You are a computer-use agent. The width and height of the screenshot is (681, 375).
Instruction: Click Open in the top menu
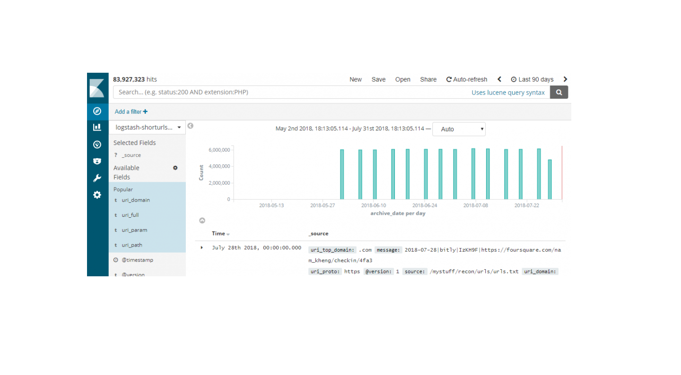pyautogui.click(x=403, y=79)
